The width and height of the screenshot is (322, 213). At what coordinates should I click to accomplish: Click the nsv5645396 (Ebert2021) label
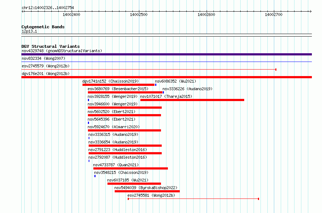tap(111, 119)
